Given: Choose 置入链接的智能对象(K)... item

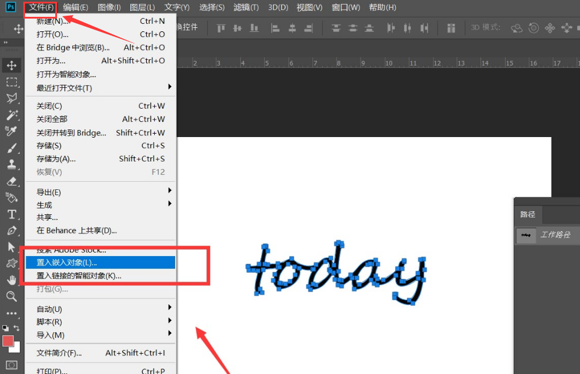Looking at the screenshot, I should 100,276.
